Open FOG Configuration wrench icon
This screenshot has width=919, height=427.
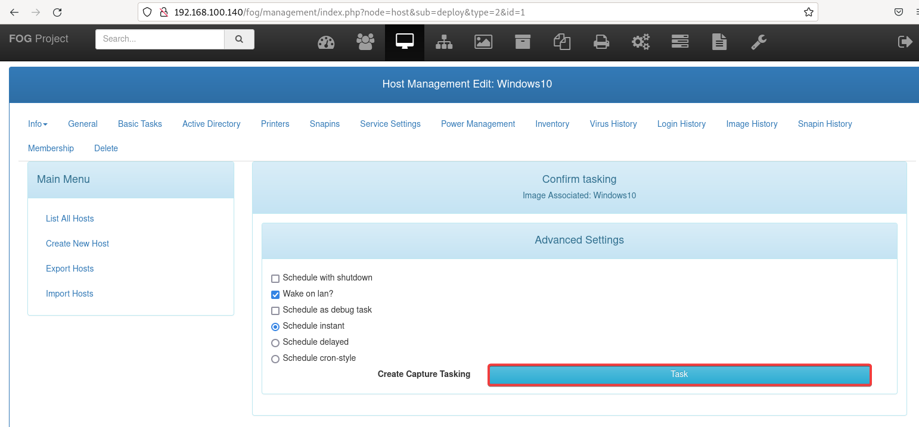click(x=759, y=42)
